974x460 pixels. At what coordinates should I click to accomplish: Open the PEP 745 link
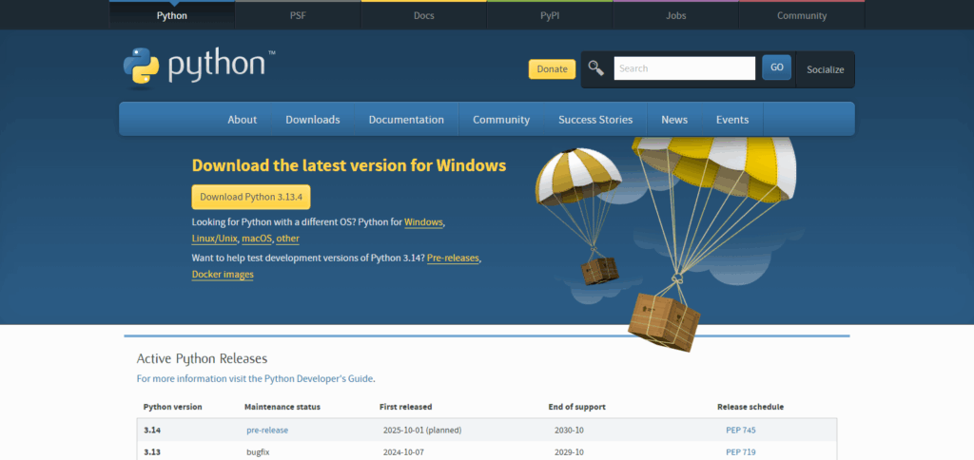click(x=740, y=431)
